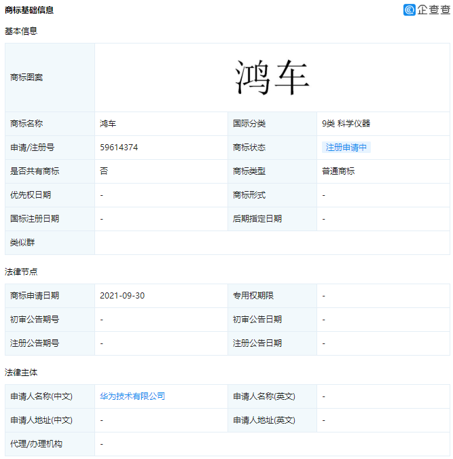Click the 专用权期限 label cell

[253, 296]
